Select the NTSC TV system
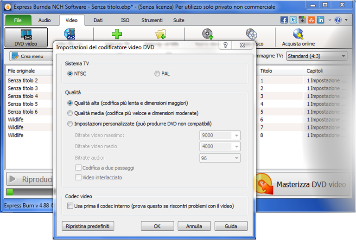The image size is (356, 240). (77, 74)
